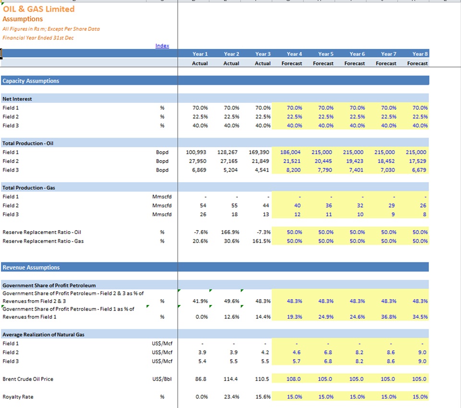Select Royalty Rate label
Viewport: 461px width, 408px height.
pos(18,397)
